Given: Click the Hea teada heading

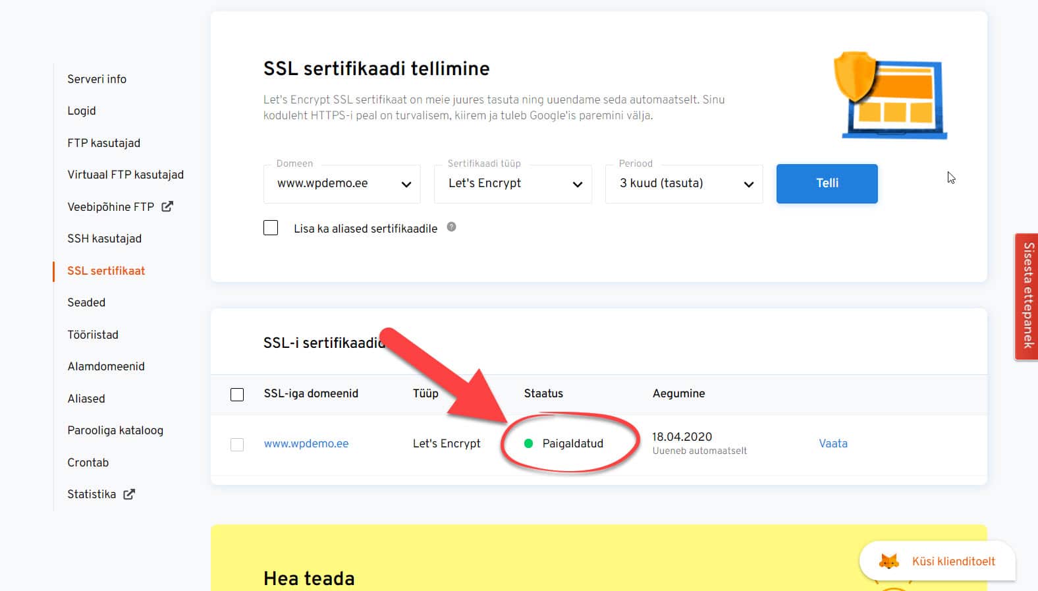Looking at the screenshot, I should [309, 578].
